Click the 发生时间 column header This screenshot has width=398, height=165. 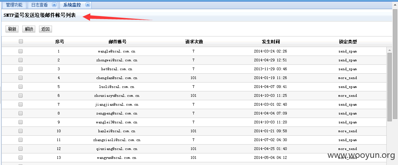tap(271, 42)
